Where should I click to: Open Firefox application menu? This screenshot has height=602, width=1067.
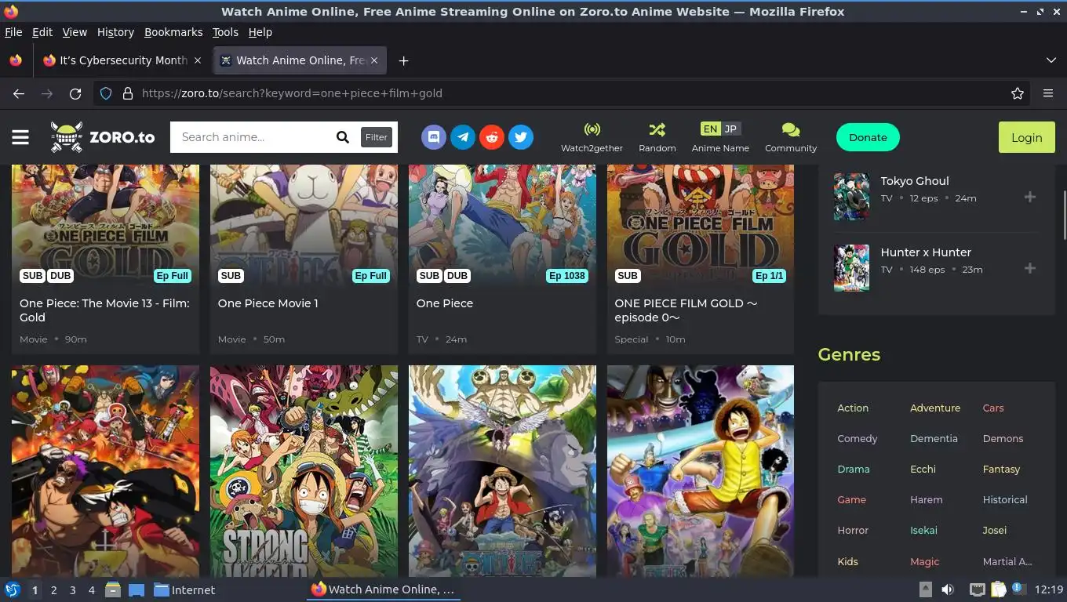[1048, 93]
